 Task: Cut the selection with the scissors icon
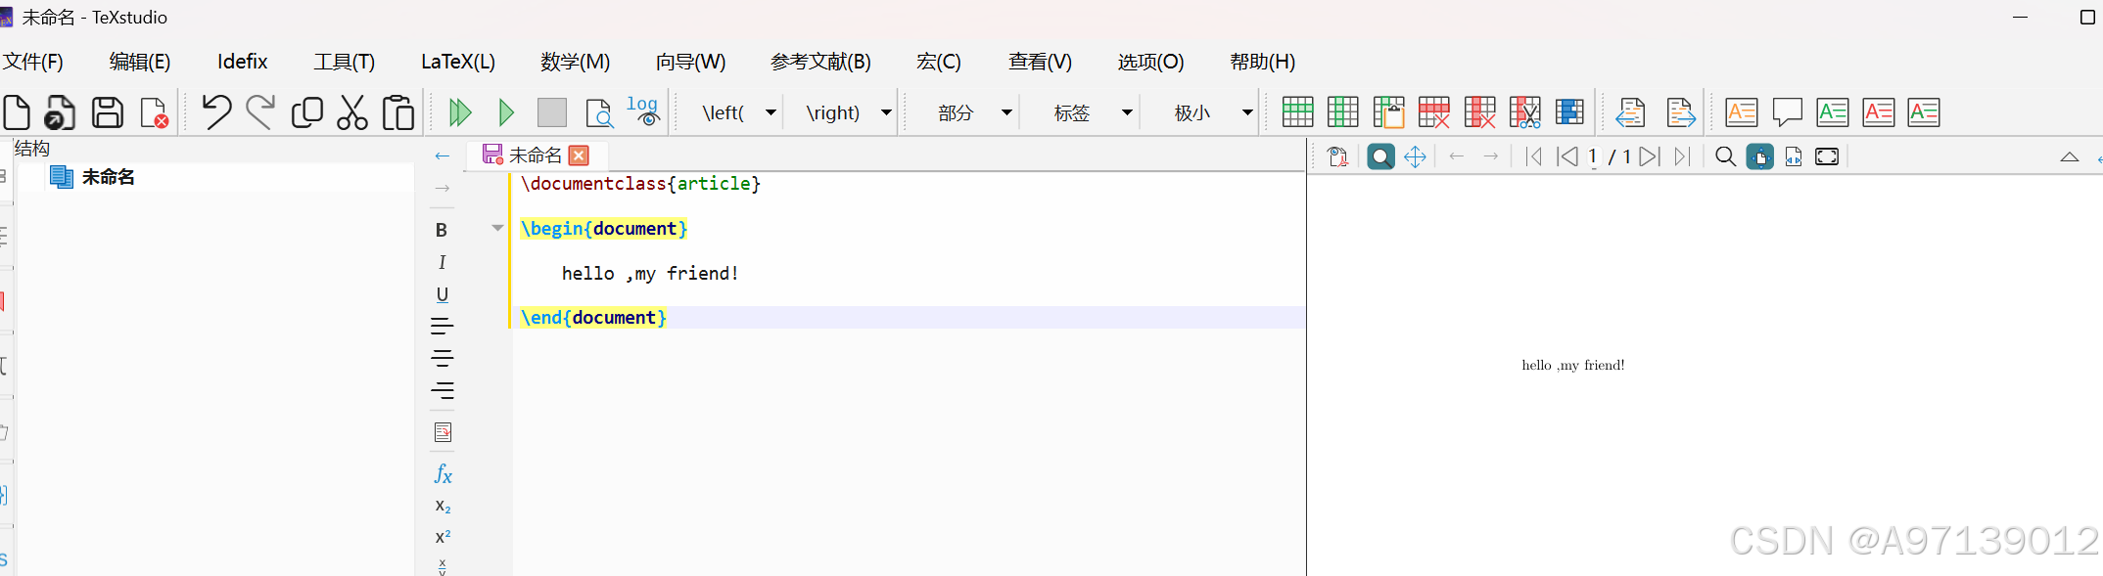352,112
